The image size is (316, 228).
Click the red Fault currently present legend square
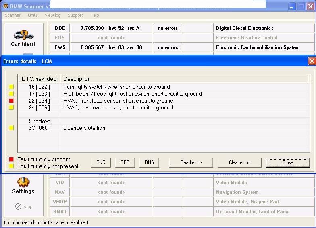(11, 159)
